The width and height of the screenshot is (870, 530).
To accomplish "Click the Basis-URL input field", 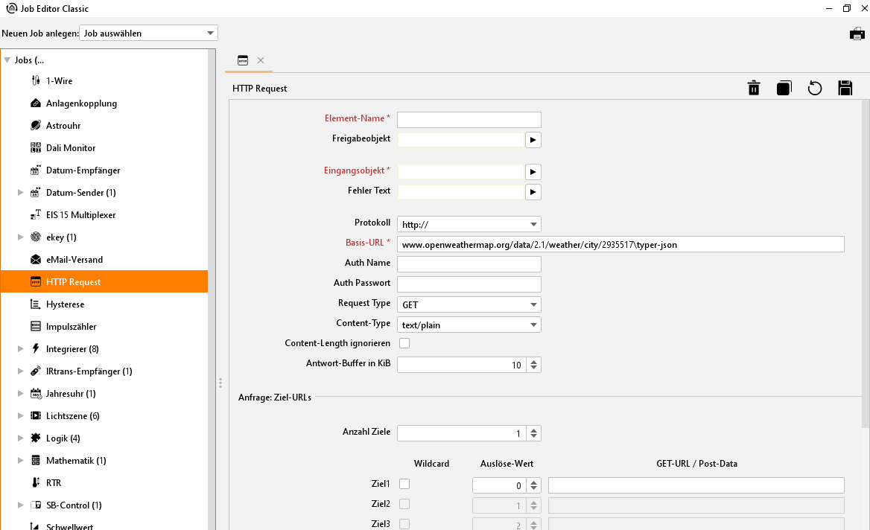I will [x=620, y=244].
